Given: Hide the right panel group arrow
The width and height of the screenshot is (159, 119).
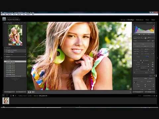Looking at the screenshot, I should [x=157, y=58].
